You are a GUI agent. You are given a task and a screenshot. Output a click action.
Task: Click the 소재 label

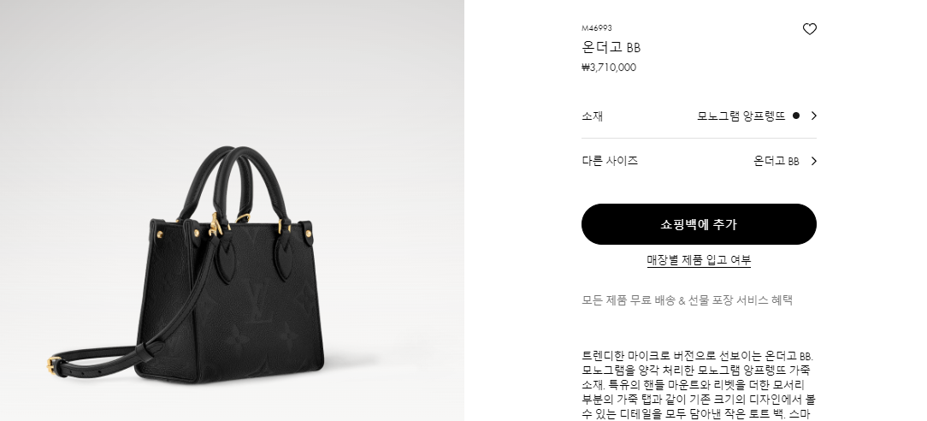point(592,116)
